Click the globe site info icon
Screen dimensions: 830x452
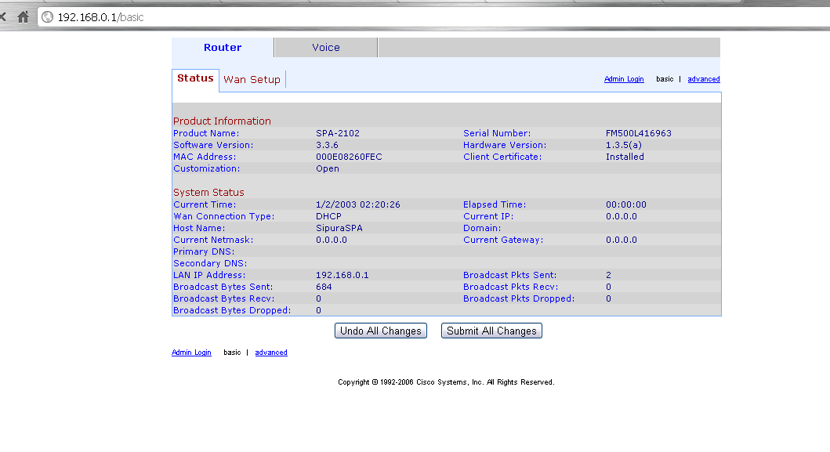(47, 16)
